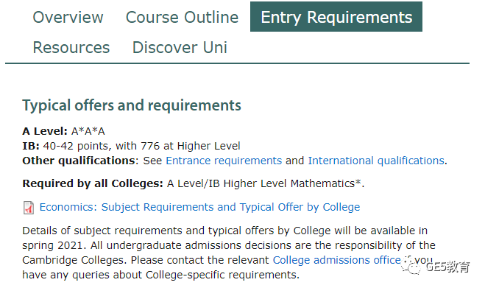Click the spring 2021 paragraph text

229,253
